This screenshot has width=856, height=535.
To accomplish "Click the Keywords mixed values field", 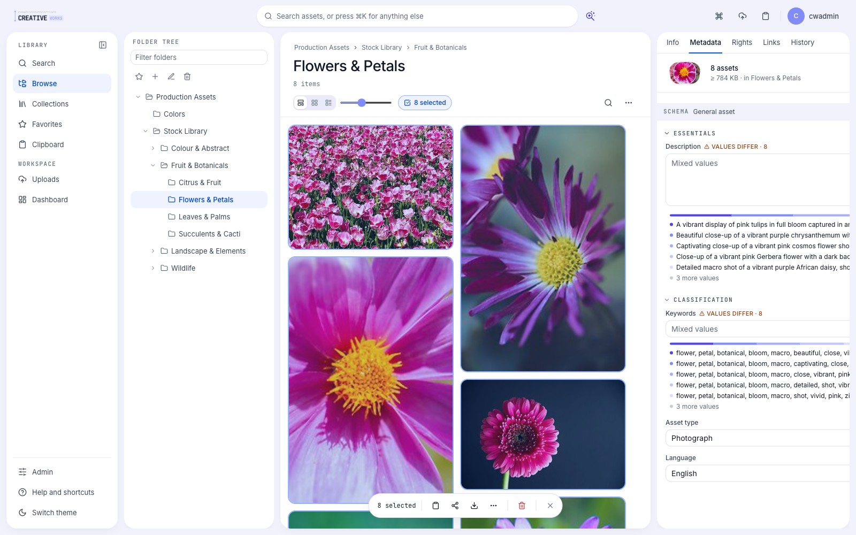I will click(758, 329).
